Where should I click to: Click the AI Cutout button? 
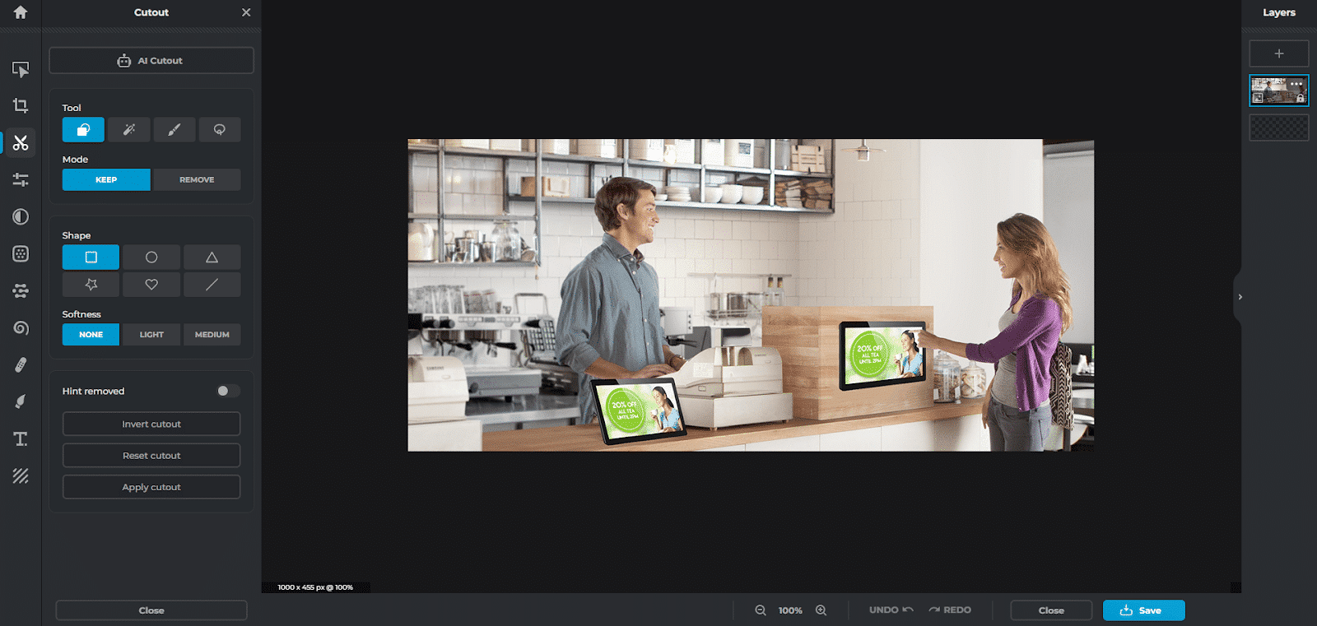click(151, 61)
